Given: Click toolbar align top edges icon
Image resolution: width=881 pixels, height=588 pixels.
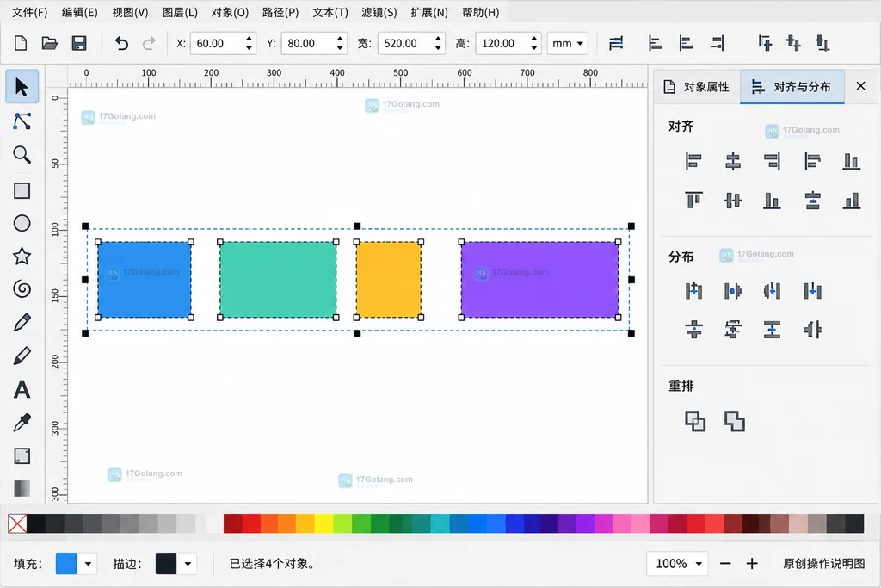Looking at the screenshot, I should [x=765, y=43].
